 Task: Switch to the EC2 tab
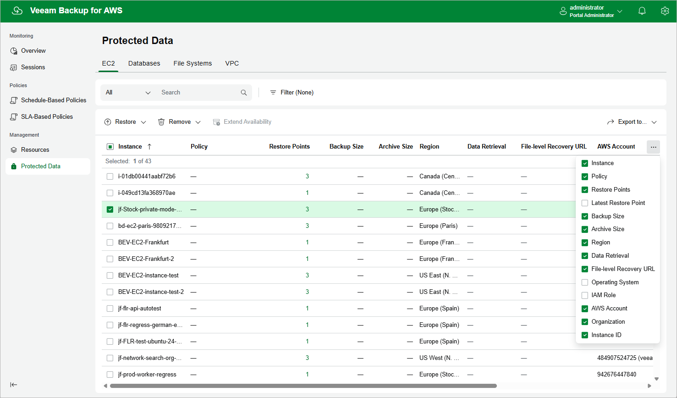pos(109,63)
